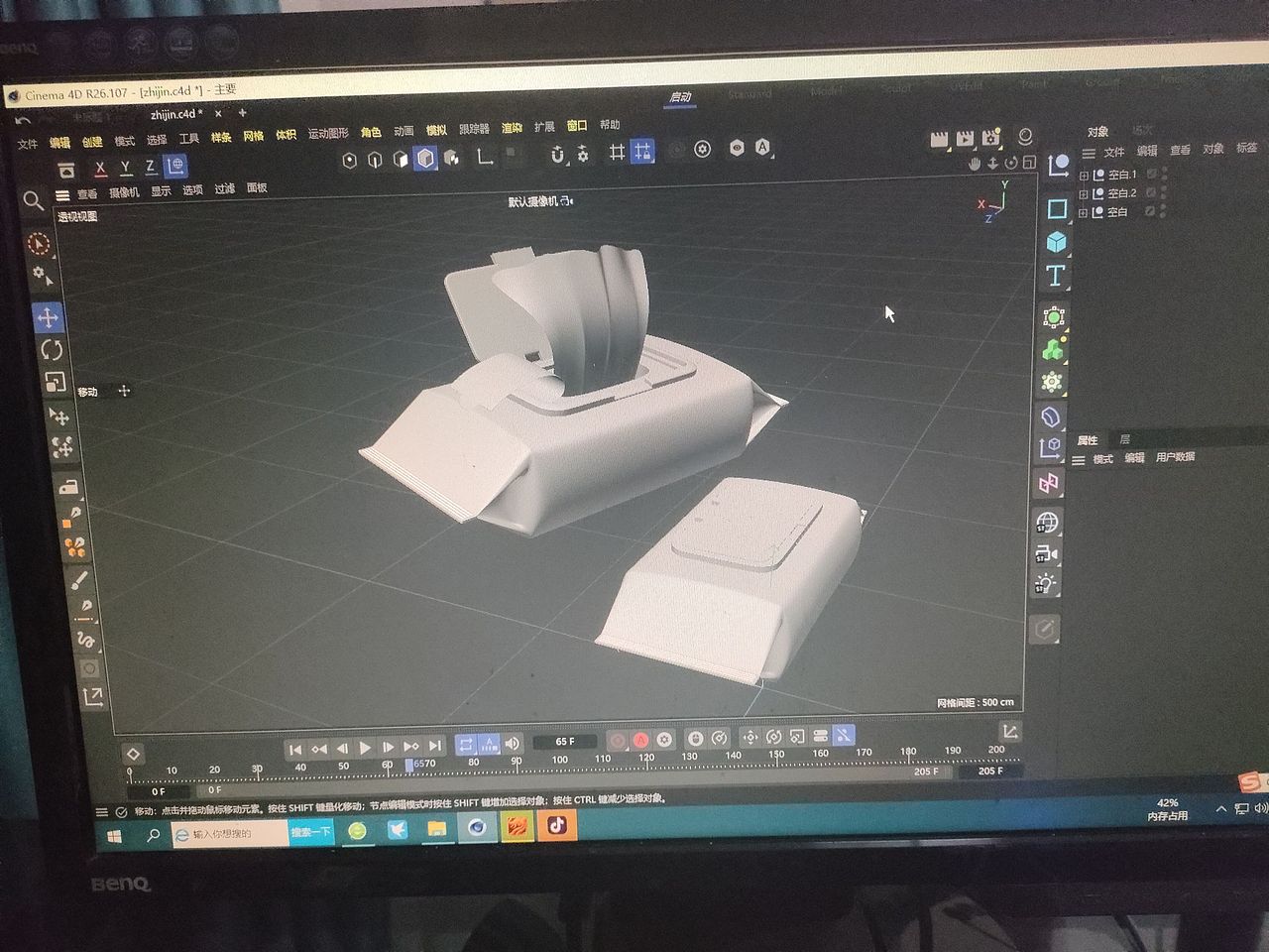
Task: Add a cube primitive object
Action: [x=1057, y=242]
